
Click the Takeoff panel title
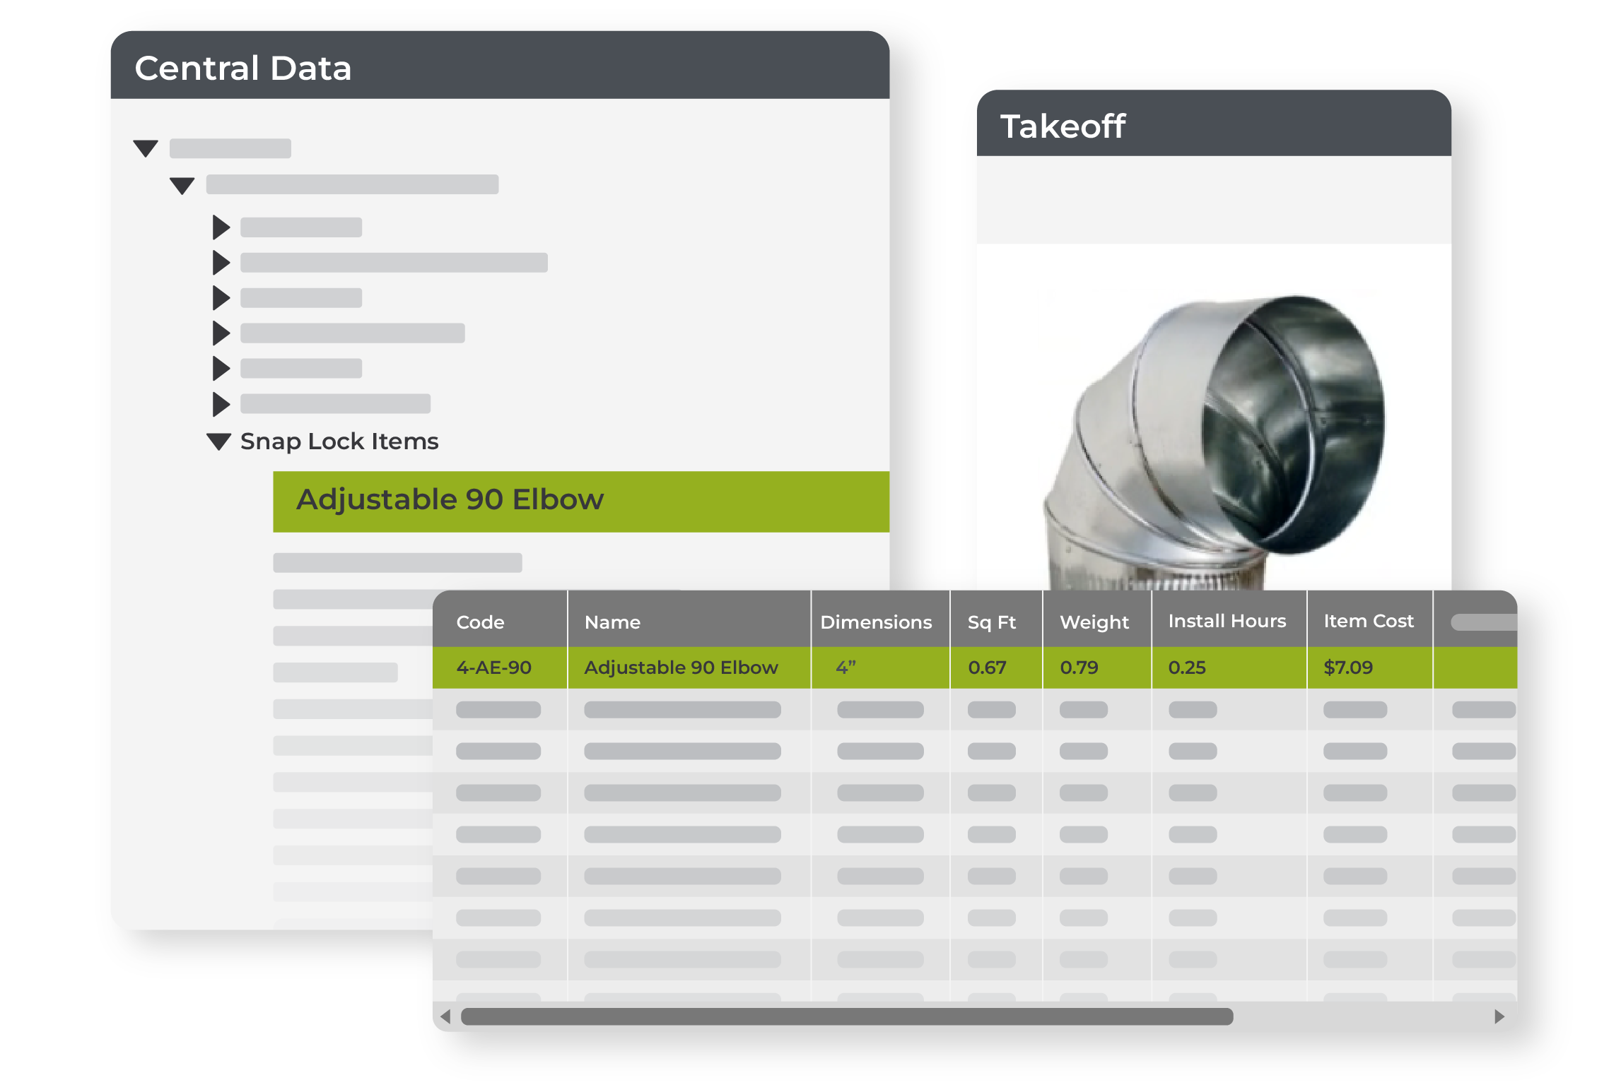tap(1063, 127)
